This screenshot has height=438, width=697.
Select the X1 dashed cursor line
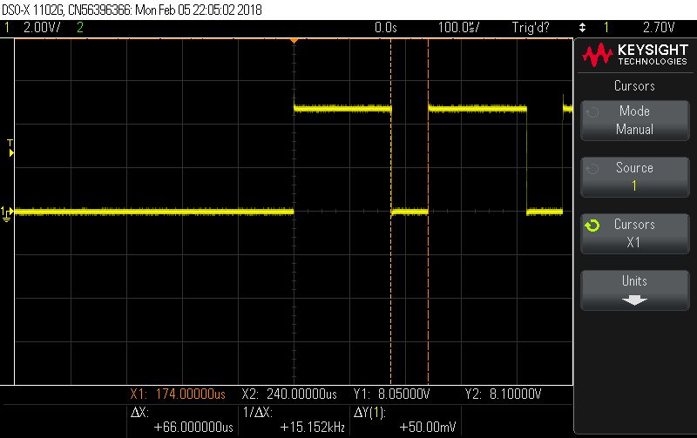click(390, 212)
